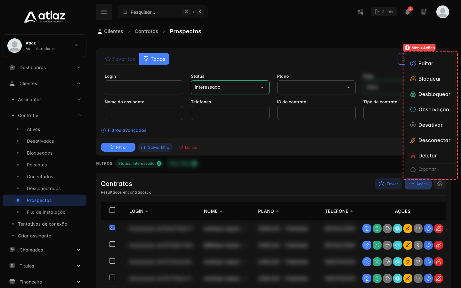Expand the Assinantes submenu
The width and height of the screenshot is (461, 288).
(44, 100)
